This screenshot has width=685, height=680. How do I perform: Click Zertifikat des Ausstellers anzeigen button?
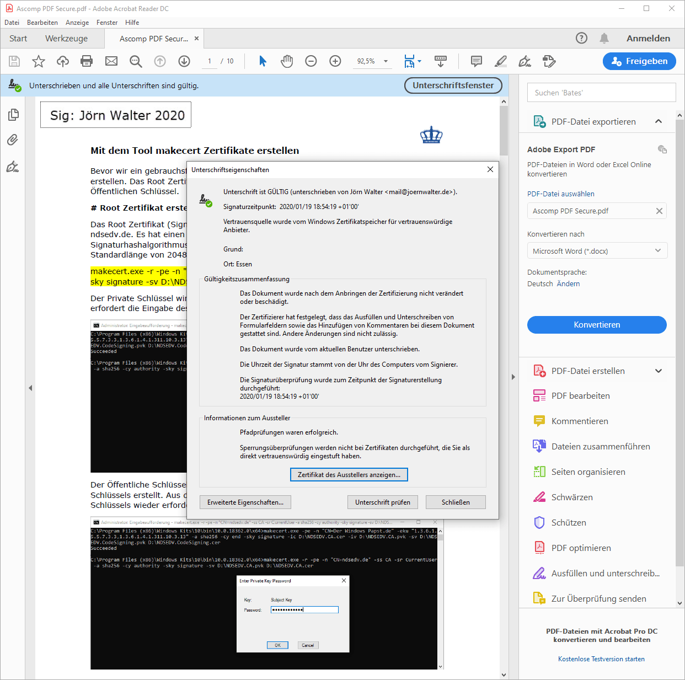(349, 475)
